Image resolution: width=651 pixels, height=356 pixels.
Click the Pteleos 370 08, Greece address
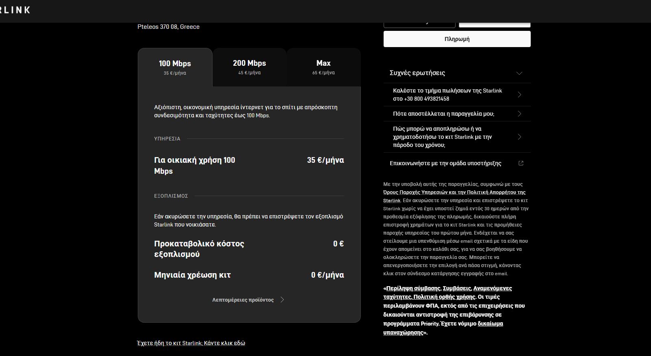coord(169,27)
